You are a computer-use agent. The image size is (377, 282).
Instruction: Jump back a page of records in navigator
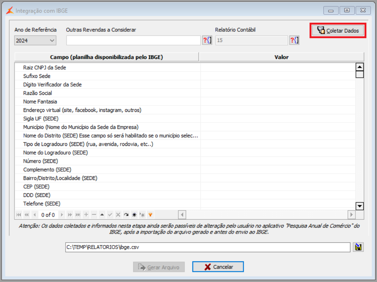point(27,215)
